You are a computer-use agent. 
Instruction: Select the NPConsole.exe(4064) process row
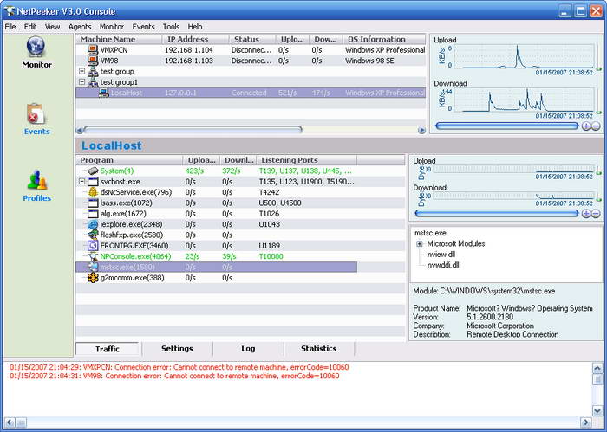(x=135, y=256)
